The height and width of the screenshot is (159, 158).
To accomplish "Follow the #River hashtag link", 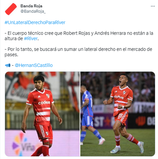I will coord(31,38).
